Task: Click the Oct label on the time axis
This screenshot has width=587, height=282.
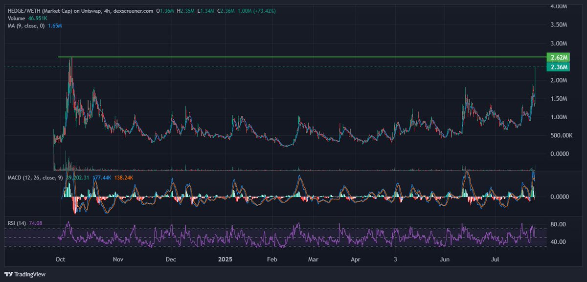Action: pos(60,260)
